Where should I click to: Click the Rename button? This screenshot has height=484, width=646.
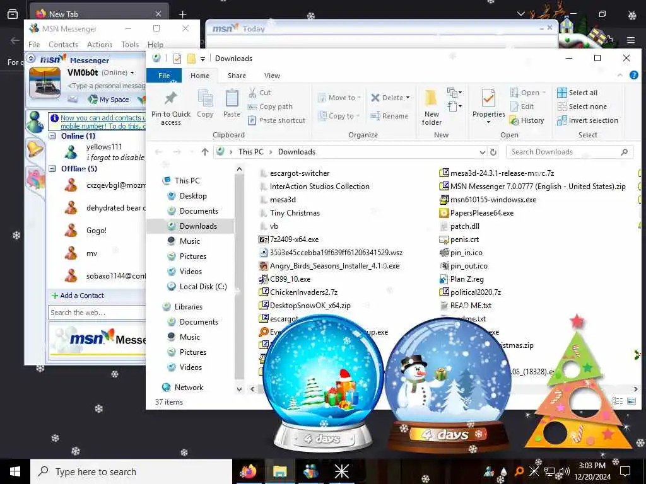coord(389,116)
